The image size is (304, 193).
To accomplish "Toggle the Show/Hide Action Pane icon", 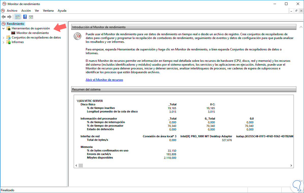I will pyautogui.click(x=31, y=17).
